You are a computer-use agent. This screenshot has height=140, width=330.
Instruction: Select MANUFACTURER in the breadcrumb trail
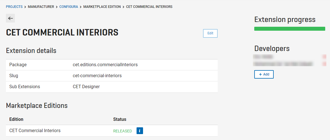(x=41, y=7)
